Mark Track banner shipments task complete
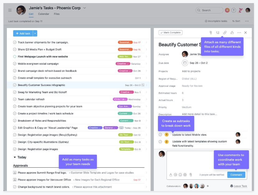This screenshot has height=195, width=258. tap(15, 42)
